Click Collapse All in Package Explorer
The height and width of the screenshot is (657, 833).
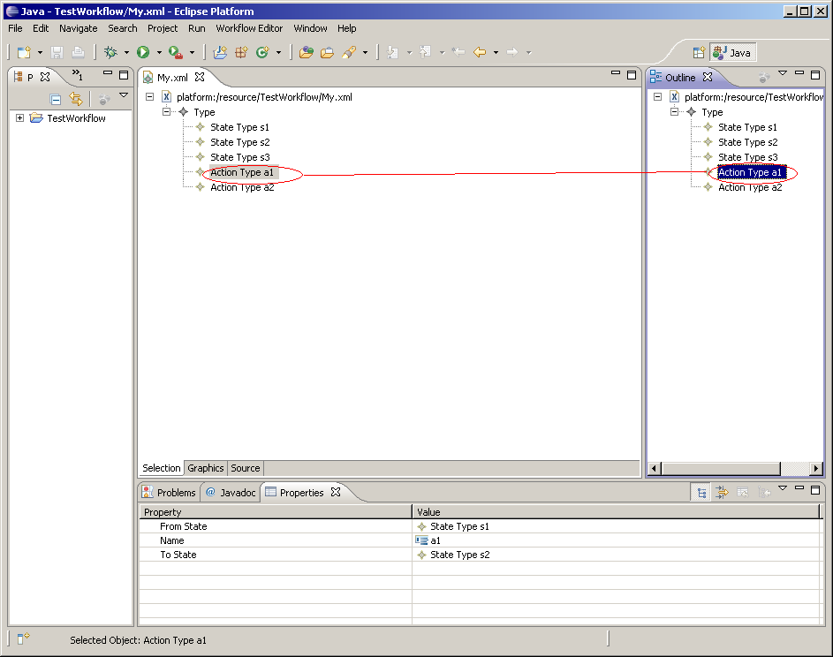point(56,100)
